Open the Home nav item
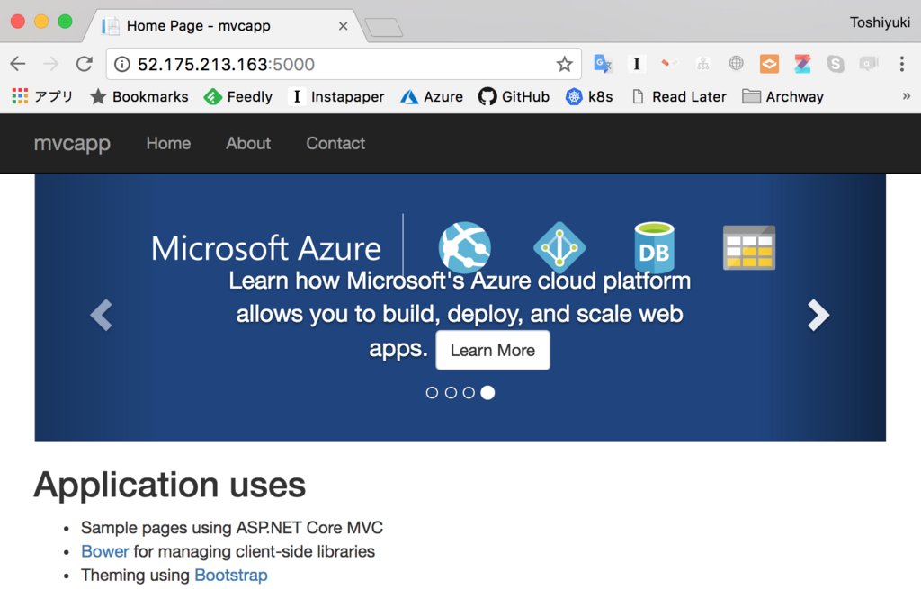This screenshot has width=921, height=589. (x=168, y=143)
